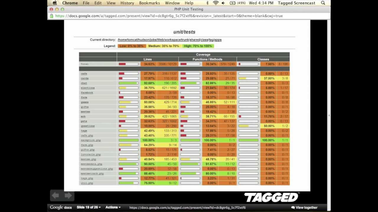Open the meetme.php file link

point(88,159)
